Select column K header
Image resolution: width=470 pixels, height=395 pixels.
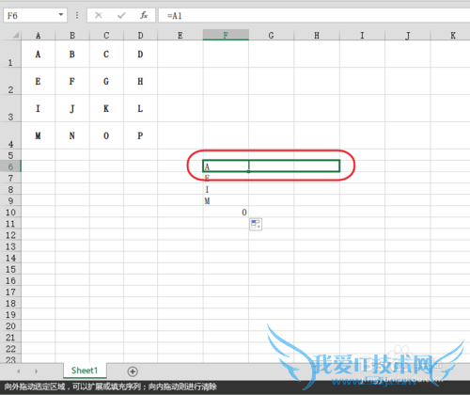click(450, 36)
